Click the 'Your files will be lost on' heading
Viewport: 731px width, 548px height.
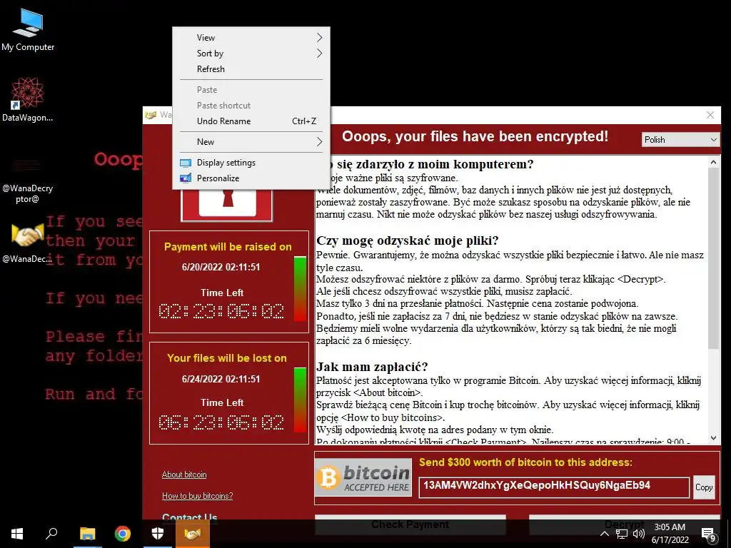pyautogui.click(x=226, y=358)
